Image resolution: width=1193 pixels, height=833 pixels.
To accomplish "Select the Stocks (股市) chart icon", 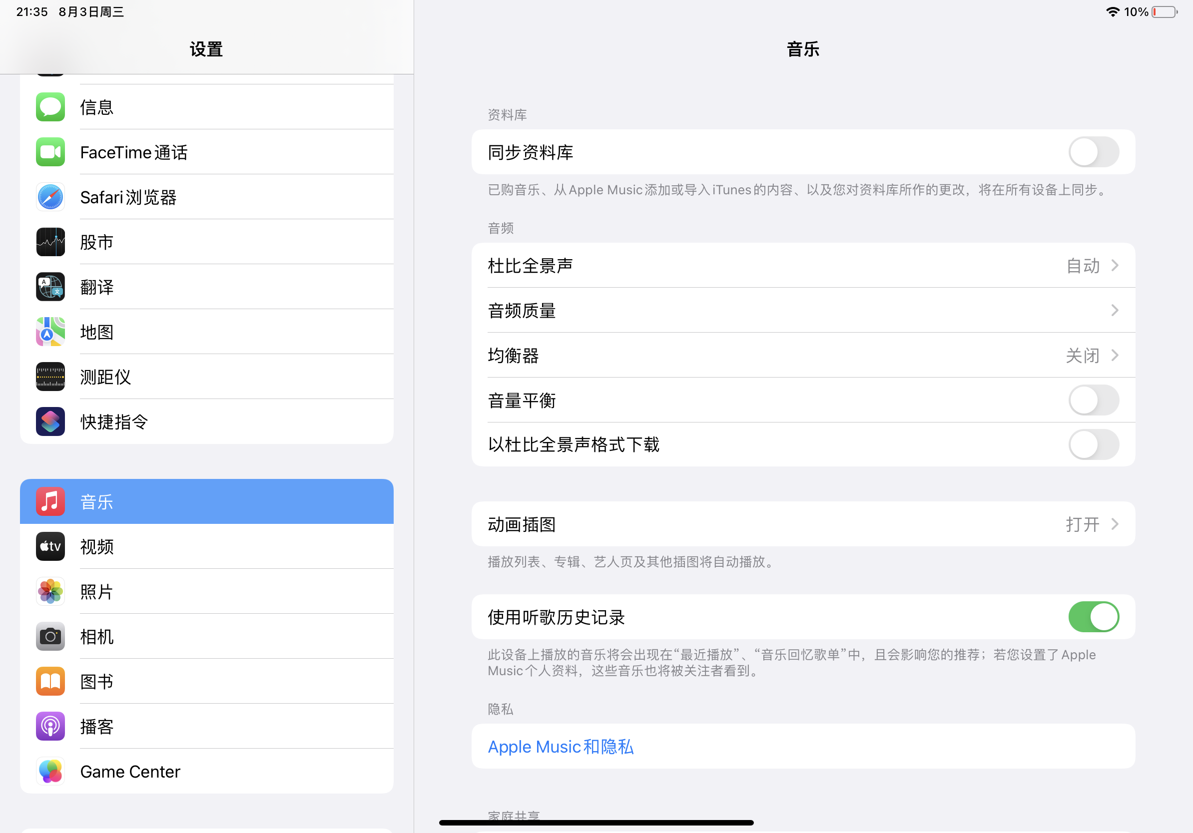I will [x=50, y=242].
